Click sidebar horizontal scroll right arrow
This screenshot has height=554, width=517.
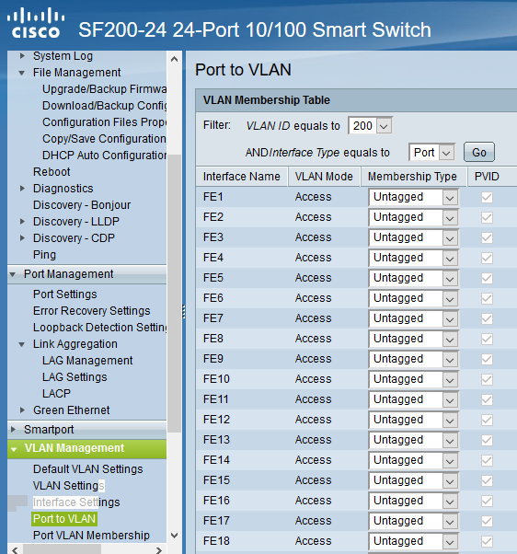(x=159, y=549)
